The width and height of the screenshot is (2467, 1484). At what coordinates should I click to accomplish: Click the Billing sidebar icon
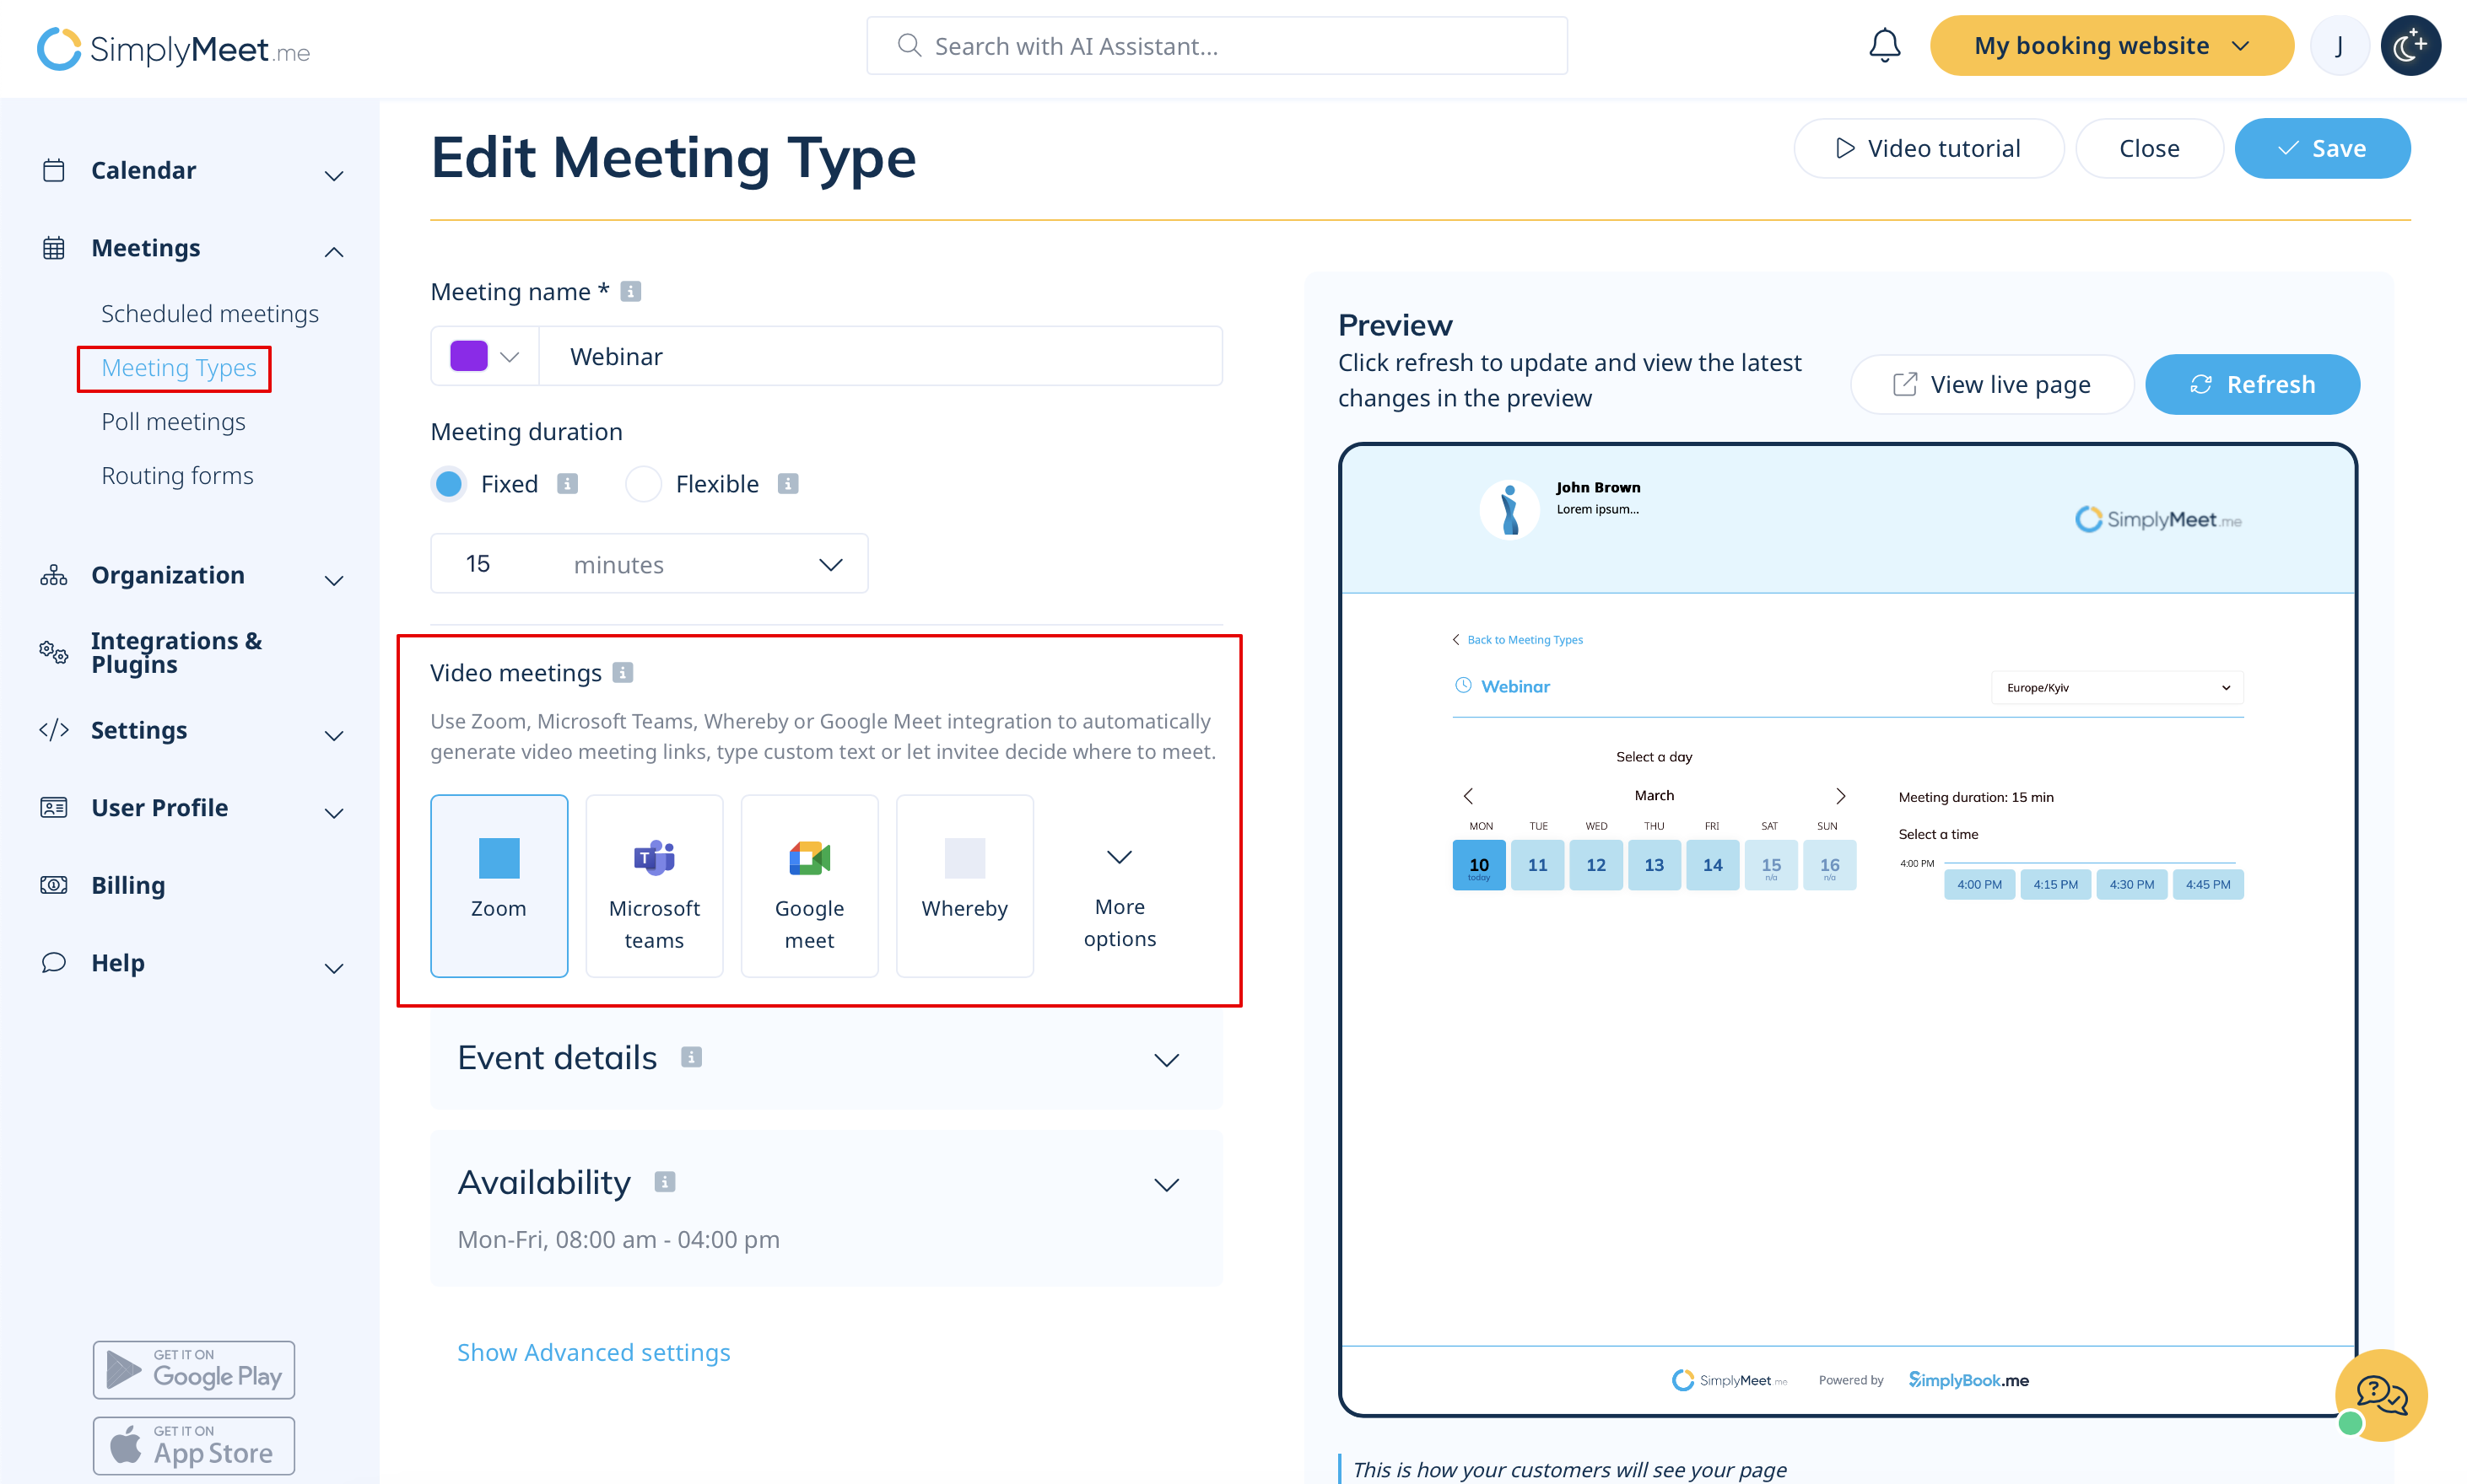pos(54,885)
